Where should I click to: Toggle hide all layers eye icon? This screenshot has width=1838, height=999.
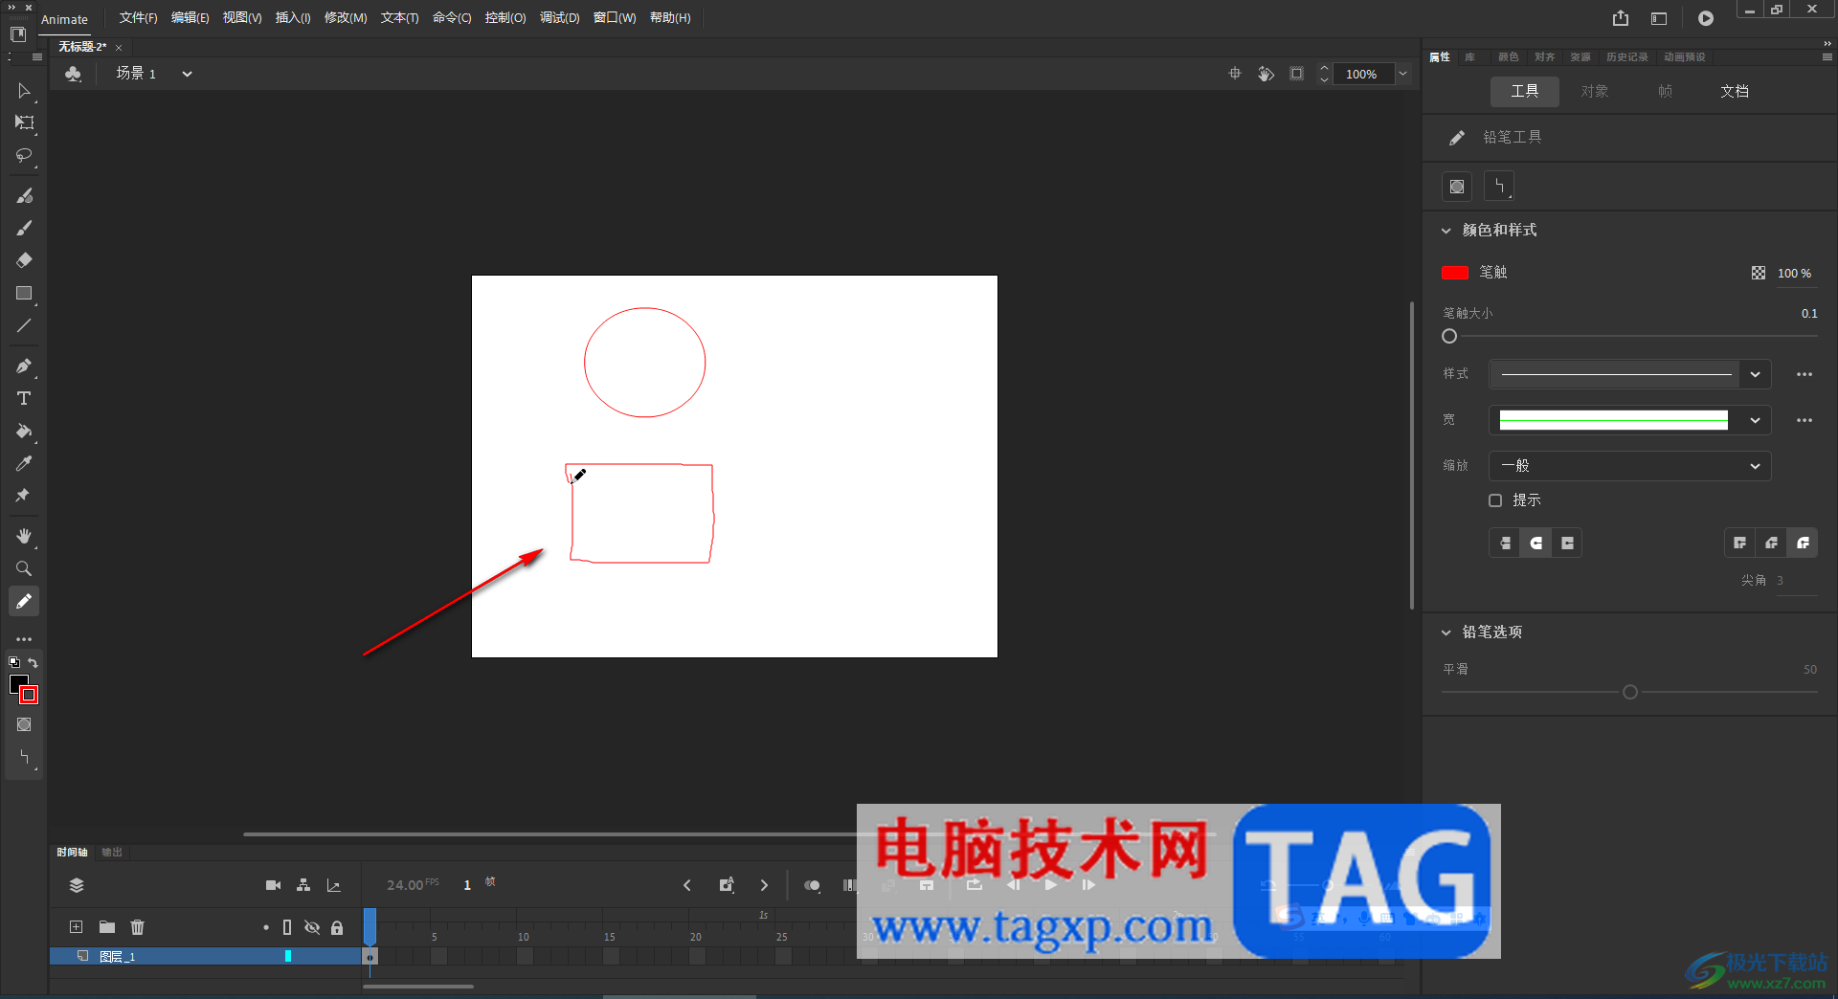(x=312, y=927)
